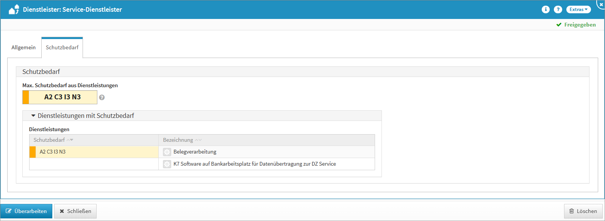Click the gray help icon beside A2 C3 I3 N3

[102, 97]
